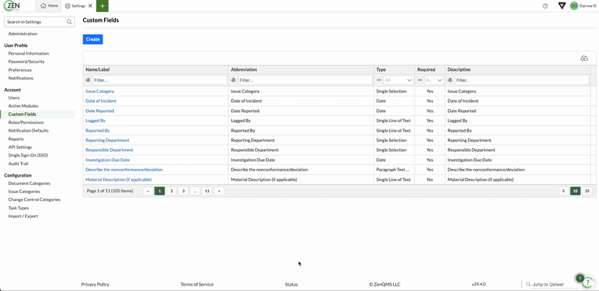Viewport: 599px width, 291px height.
Task: Go to page 3 of results
Action: 183,191
